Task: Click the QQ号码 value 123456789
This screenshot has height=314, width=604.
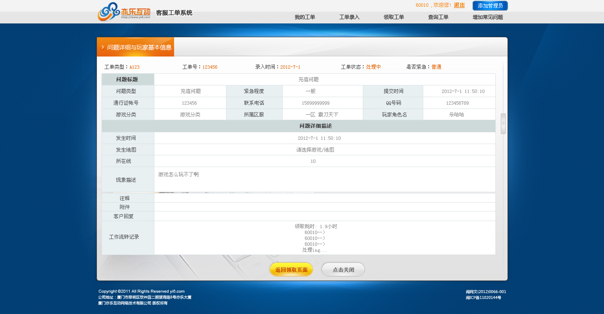Action: click(x=457, y=103)
